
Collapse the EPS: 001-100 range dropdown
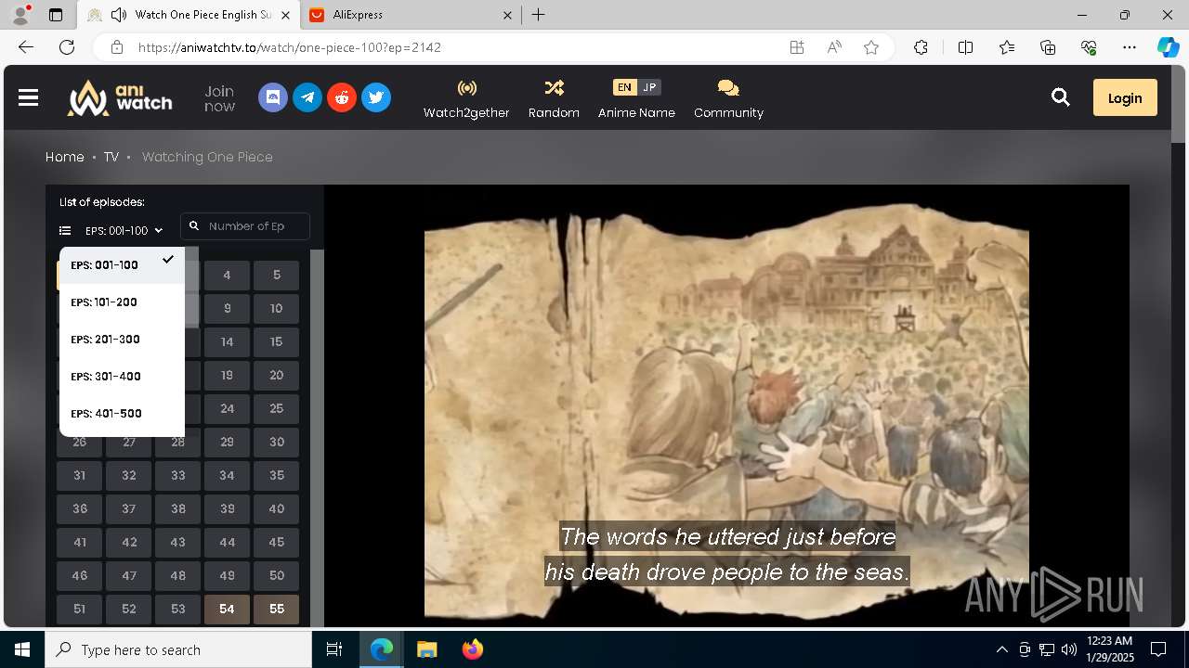[x=111, y=230]
